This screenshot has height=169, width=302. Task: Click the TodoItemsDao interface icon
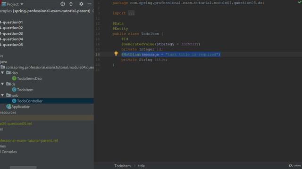14,78
